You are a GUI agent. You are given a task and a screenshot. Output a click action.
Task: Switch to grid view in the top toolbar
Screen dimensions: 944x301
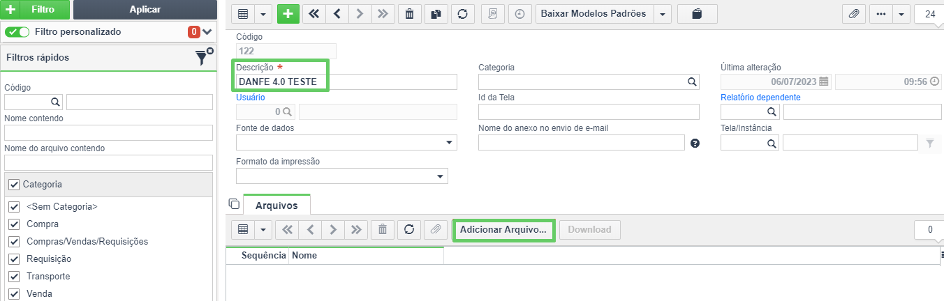(242, 14)
